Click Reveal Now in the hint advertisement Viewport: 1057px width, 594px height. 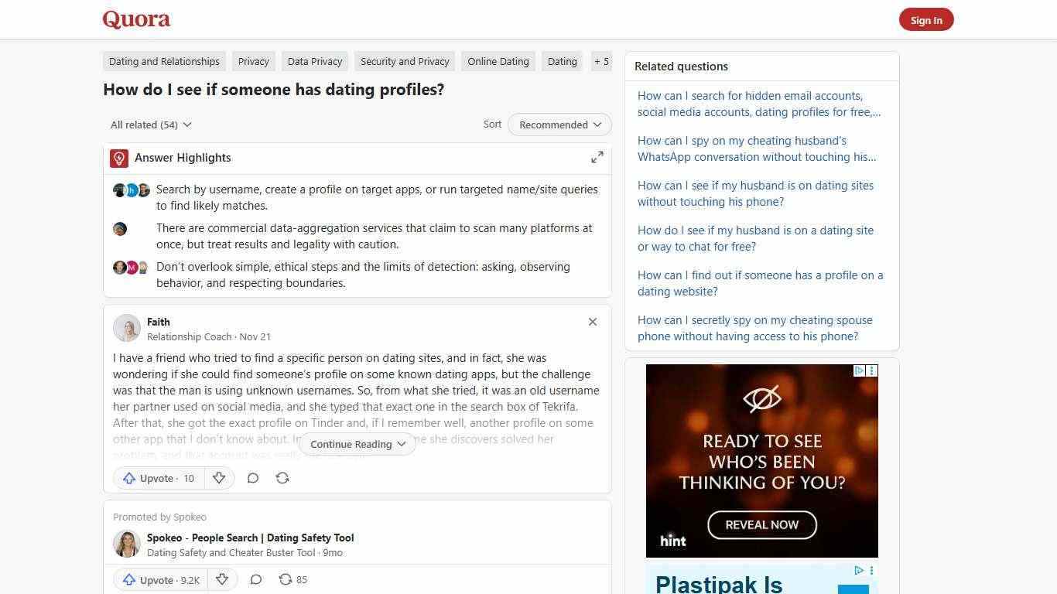pos(761,524)
